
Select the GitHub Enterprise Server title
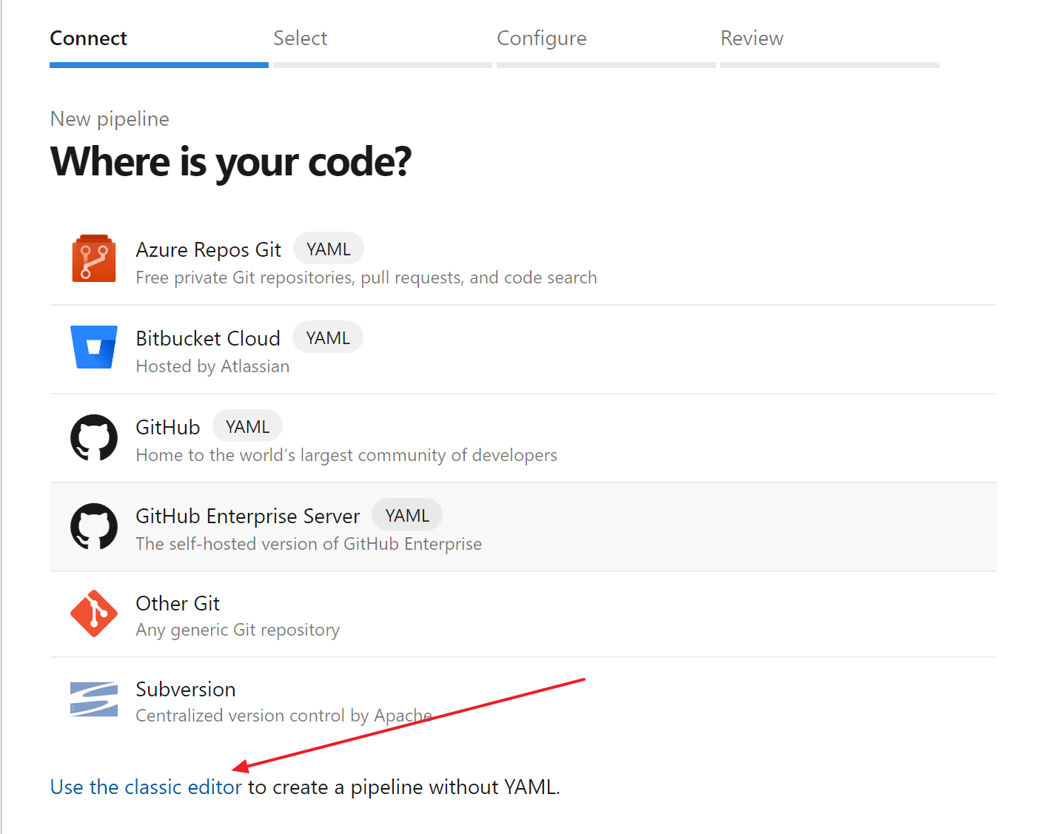247,517
